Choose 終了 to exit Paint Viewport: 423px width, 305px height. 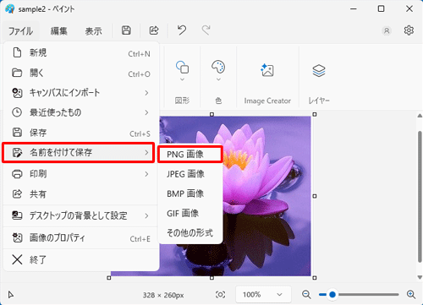point(81,259)
